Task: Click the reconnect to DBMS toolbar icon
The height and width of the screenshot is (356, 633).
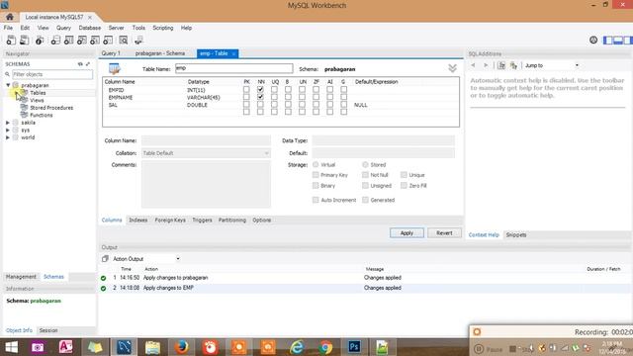Action: 138,40
